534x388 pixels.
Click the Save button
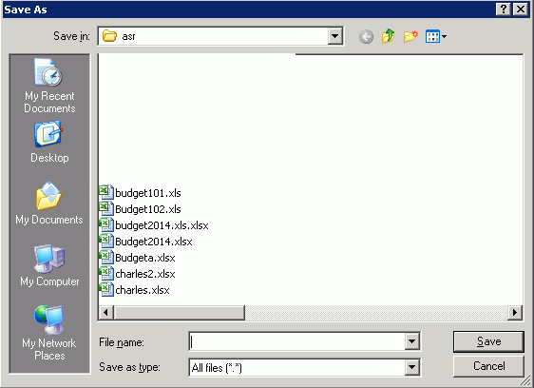(488, 341)
